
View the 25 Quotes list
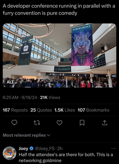click(x=41, y=110)
